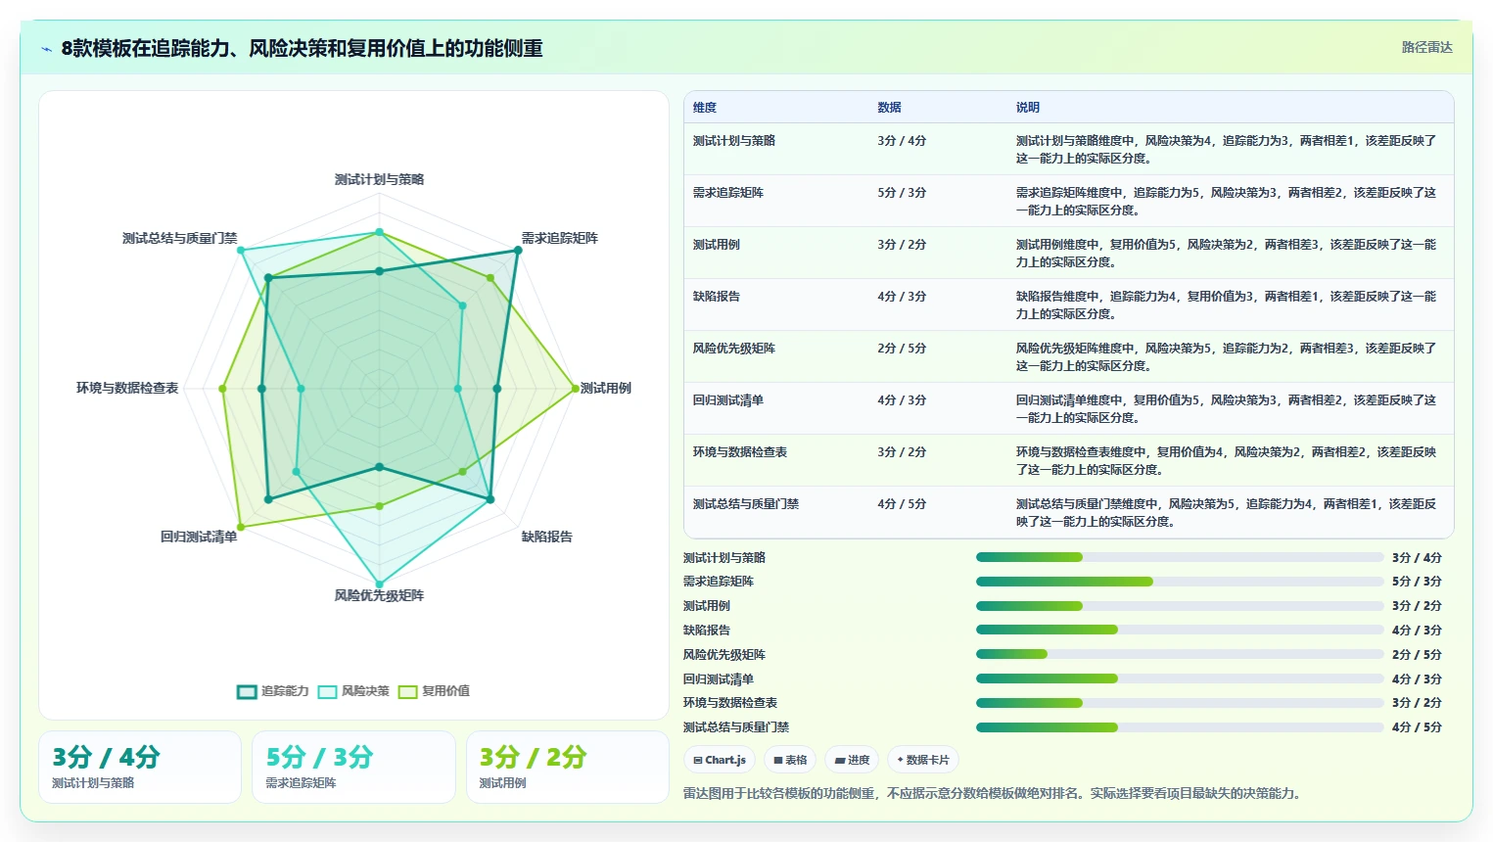Screen dimensions: 1493x842
Task: Click the 追踪能力 data point on 需求追踪矩阵 axis
Action: click(518, 251)
